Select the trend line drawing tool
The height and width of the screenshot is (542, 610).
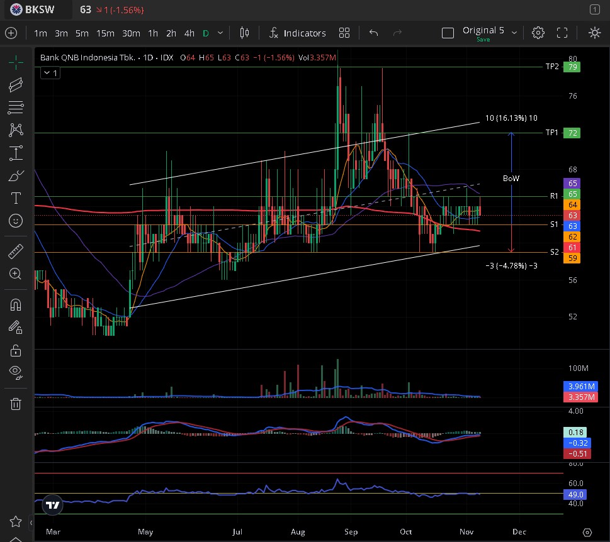[16, 85]
